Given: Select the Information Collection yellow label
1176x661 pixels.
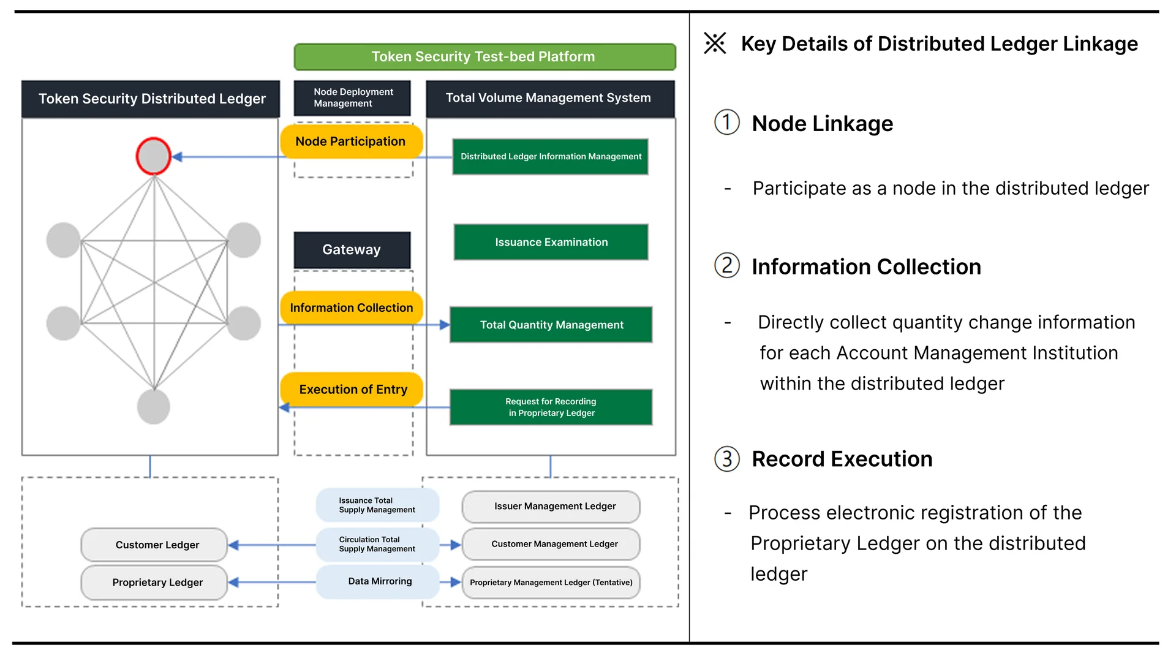Looking at the screenshot, I should pyautogui.click(x=351, y=308).
